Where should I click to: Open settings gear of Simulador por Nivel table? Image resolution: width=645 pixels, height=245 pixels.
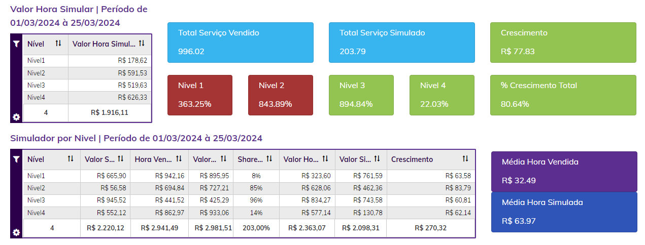tap(16, 232)
